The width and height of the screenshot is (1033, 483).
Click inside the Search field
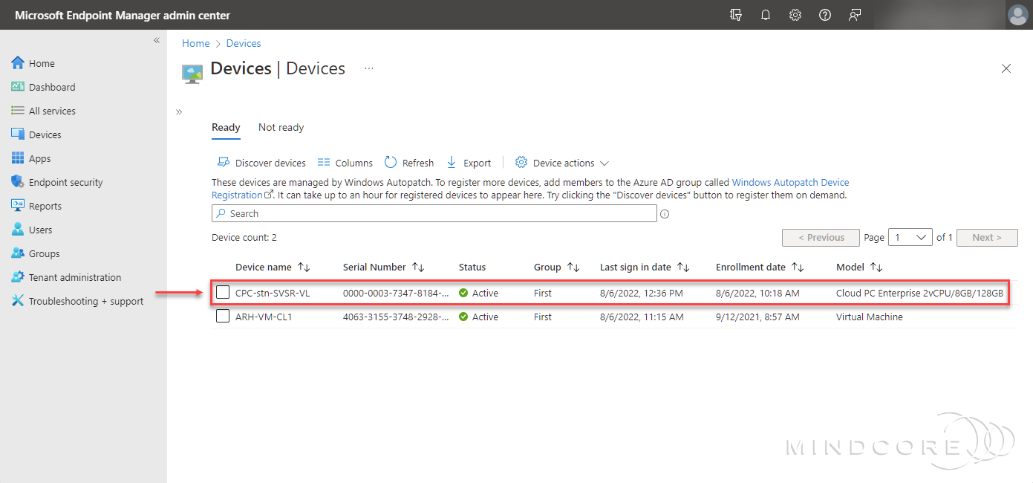434,213
